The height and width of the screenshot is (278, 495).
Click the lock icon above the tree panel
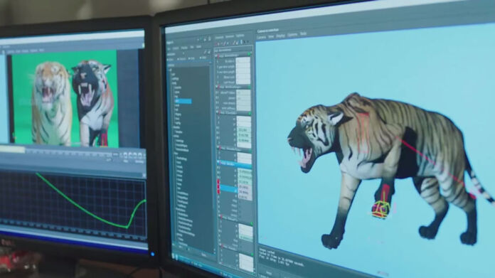pyautogui.click(x=209, y=39)
